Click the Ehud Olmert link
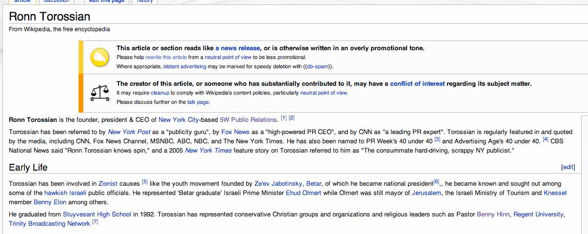 [303, 193]
